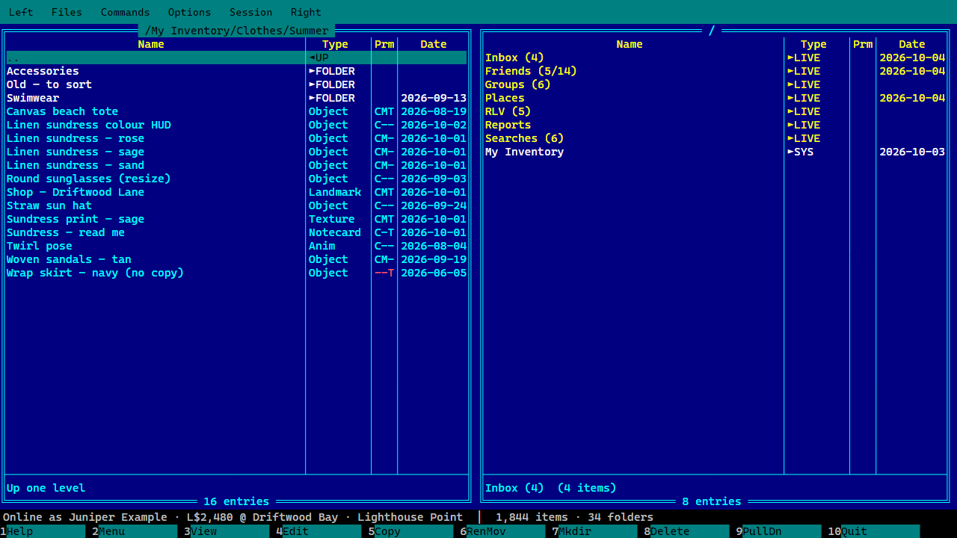This screenshot has height=538, width=957.
Task: Select the Wrap skirt – navy (no copy) item
Action: click(x=236, y=273)
